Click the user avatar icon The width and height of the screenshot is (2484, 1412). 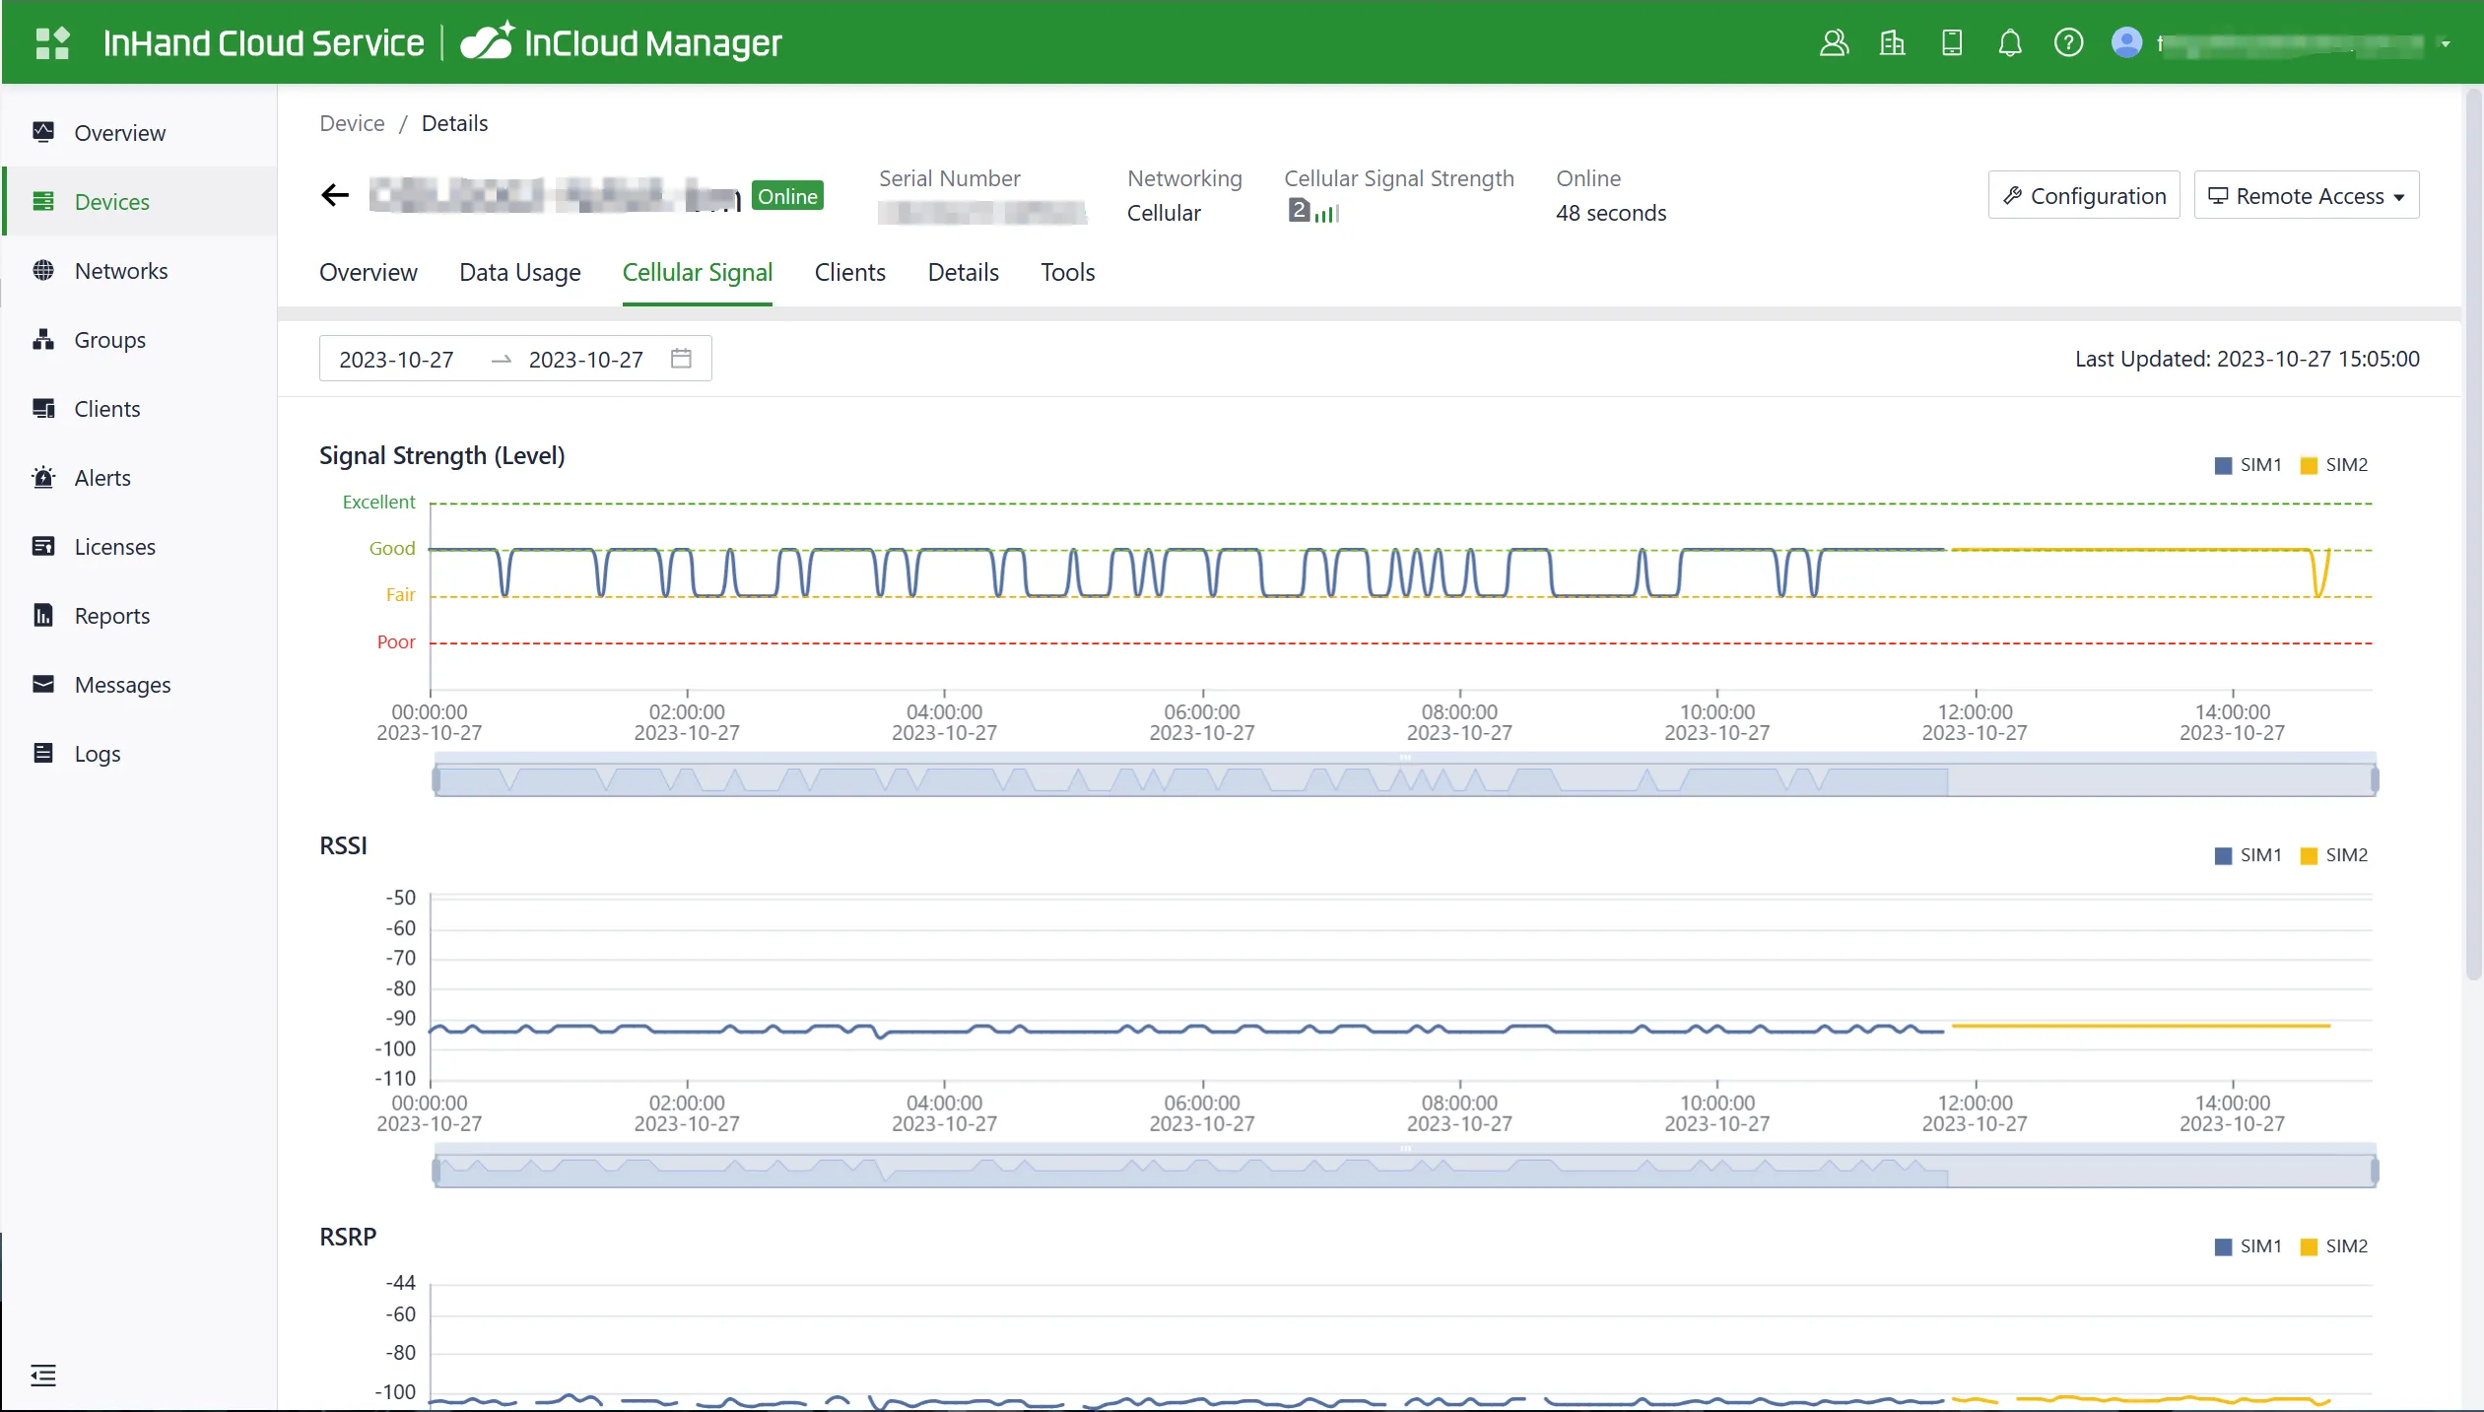coord(2126,42)
